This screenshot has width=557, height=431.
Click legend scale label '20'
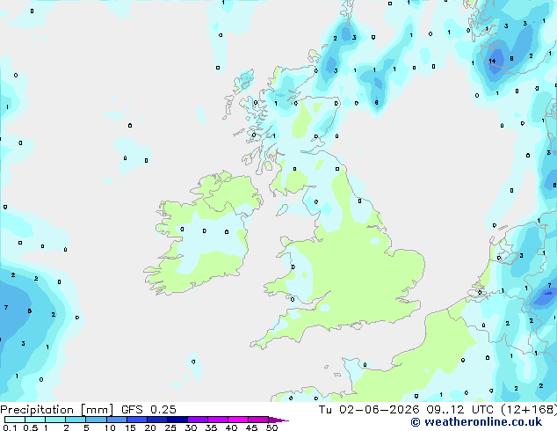(x=150, y=427)
